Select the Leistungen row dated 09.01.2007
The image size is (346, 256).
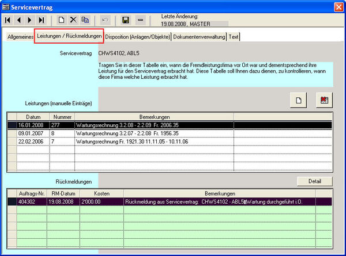(28, 133)
